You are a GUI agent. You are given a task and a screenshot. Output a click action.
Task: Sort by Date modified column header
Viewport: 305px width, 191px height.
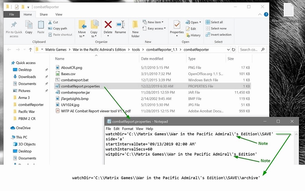[152, 59]
